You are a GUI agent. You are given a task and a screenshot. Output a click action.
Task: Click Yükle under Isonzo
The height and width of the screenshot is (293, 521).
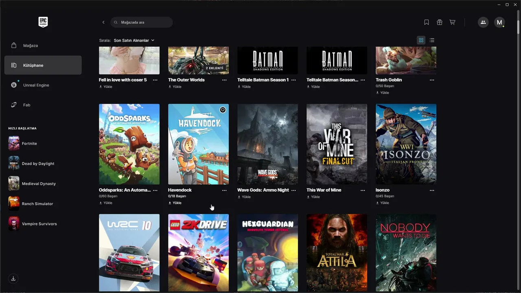[383, 203]
